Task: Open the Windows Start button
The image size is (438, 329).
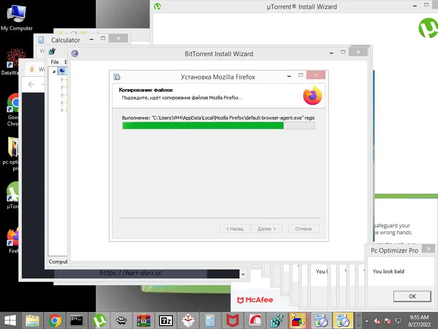Action: pyautogui.click(x=10, y=320)
